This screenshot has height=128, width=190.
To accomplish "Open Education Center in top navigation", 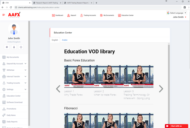I will pyautogui.click(x=126, y=15).
